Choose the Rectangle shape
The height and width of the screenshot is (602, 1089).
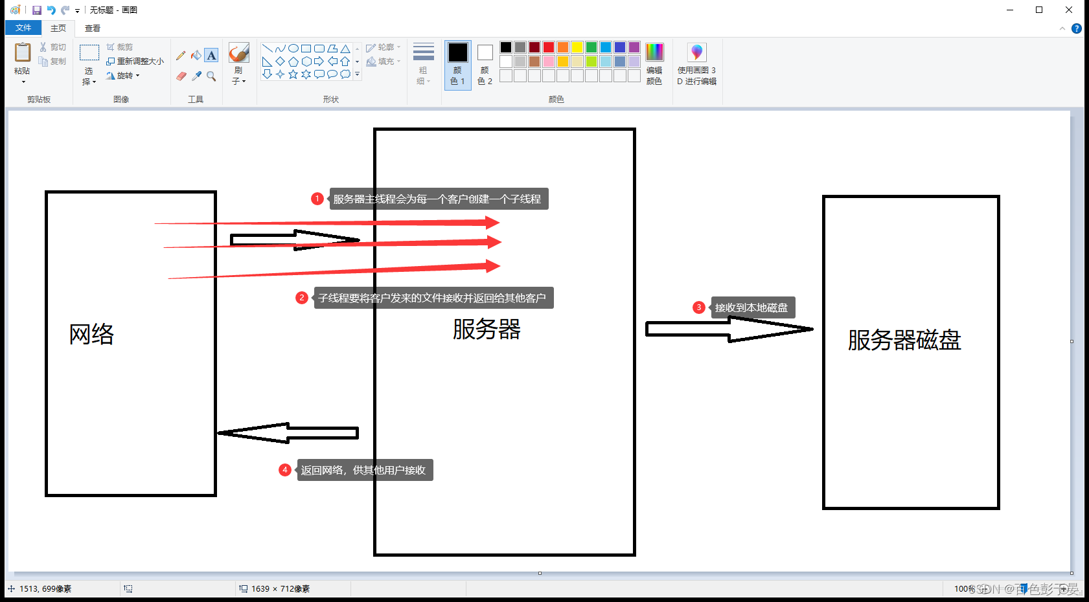306,49
